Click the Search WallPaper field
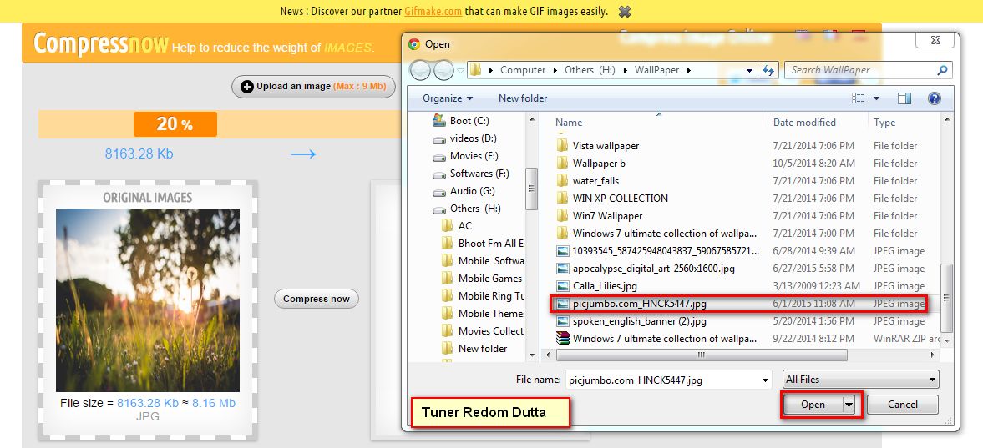983x448 pixels. 860,70
